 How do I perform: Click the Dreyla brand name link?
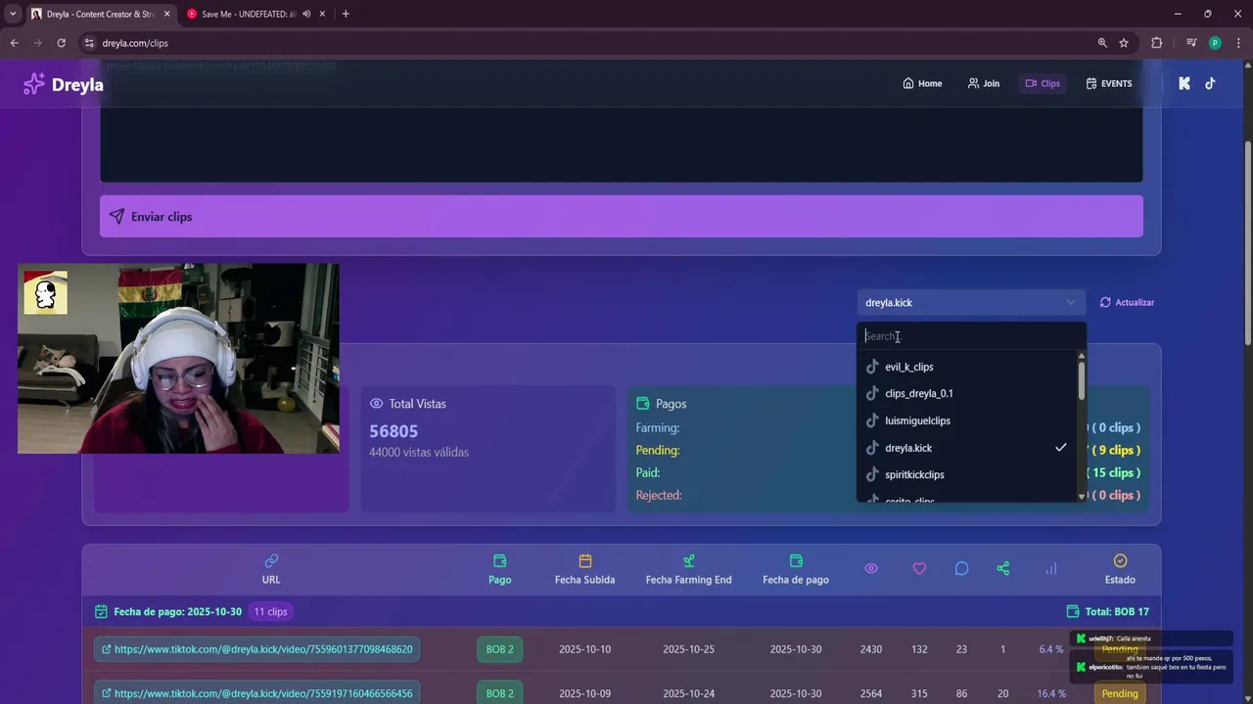coord(77,84)
